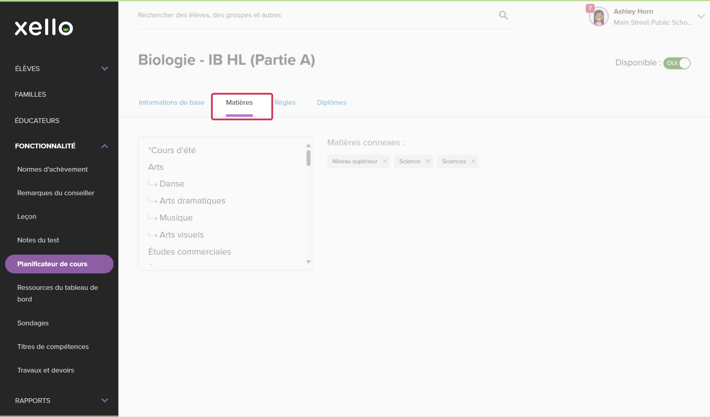Select Études commerciales subject
This screenshot has width=710, height=417.
click(x=189, y=252)
